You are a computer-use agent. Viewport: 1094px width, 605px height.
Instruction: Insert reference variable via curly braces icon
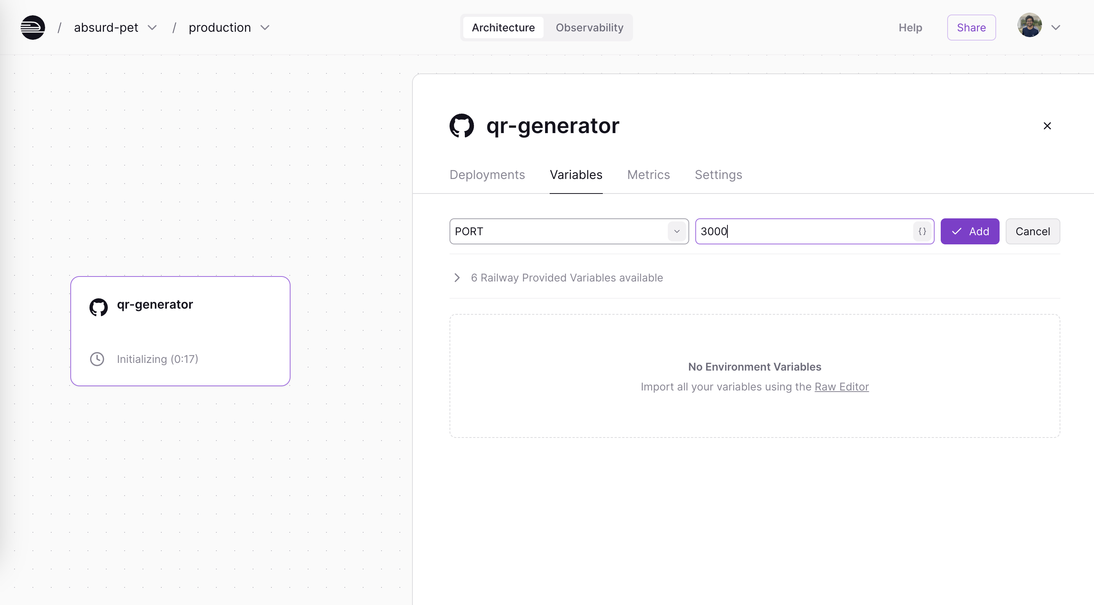[x=922, y=231]
